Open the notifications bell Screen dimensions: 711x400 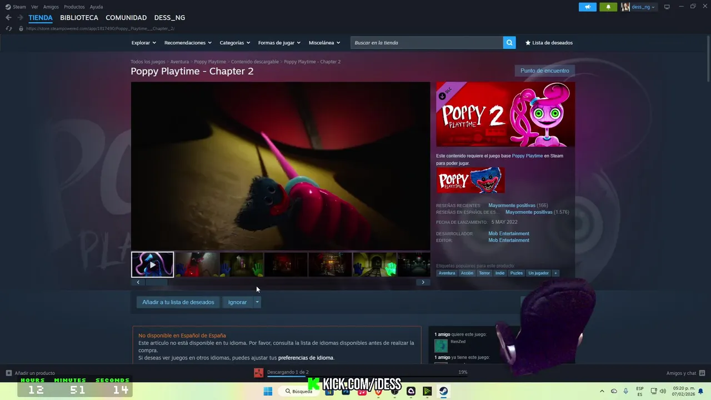(608, 7)
